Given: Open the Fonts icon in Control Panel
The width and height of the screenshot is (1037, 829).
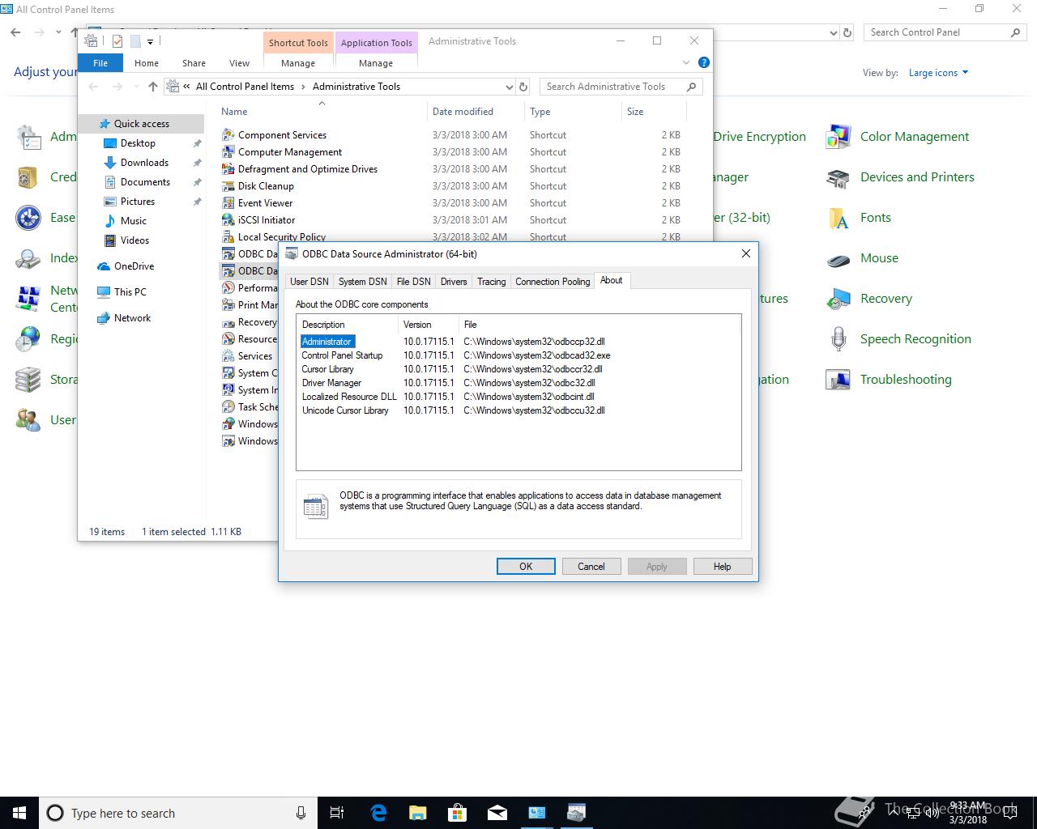Looking at the screenshot, I should 838,218.
